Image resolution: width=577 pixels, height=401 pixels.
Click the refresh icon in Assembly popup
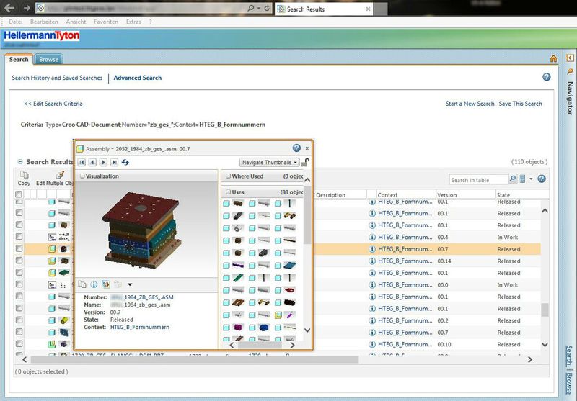[x=125, y=162]
